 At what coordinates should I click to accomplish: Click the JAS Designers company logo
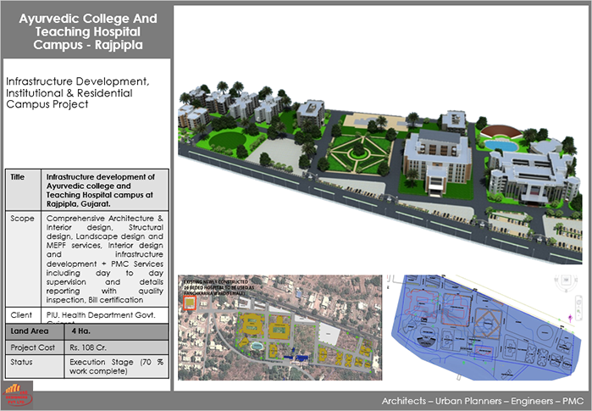pyautogui.click(x=18, y=395)
